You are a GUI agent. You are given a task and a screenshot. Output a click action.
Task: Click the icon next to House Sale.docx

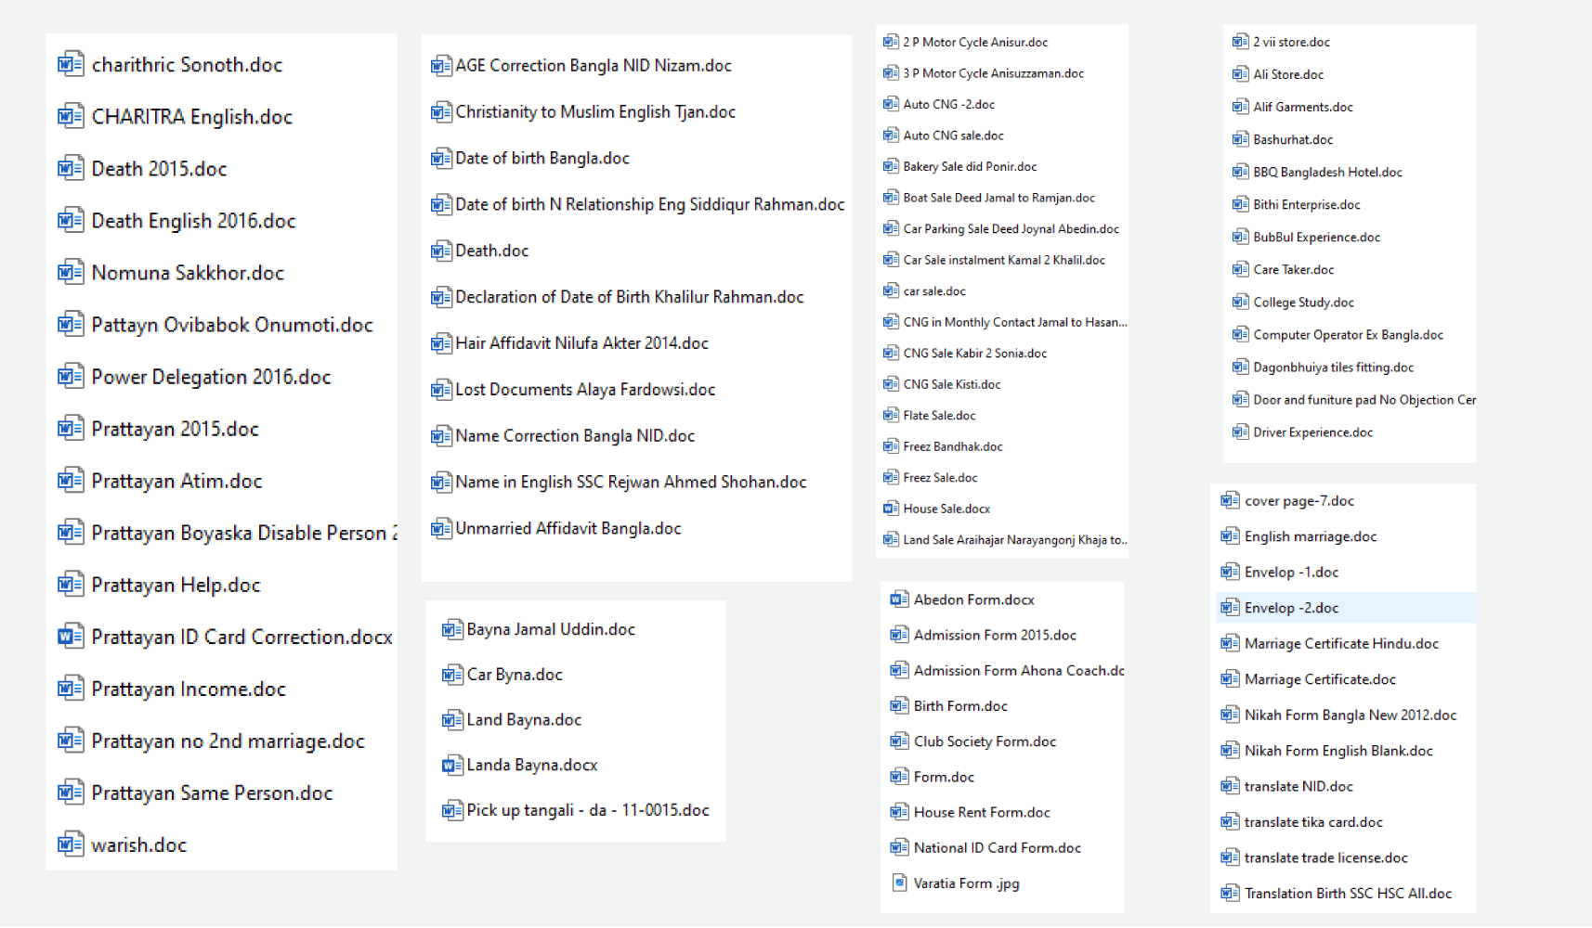click(891, 509)
